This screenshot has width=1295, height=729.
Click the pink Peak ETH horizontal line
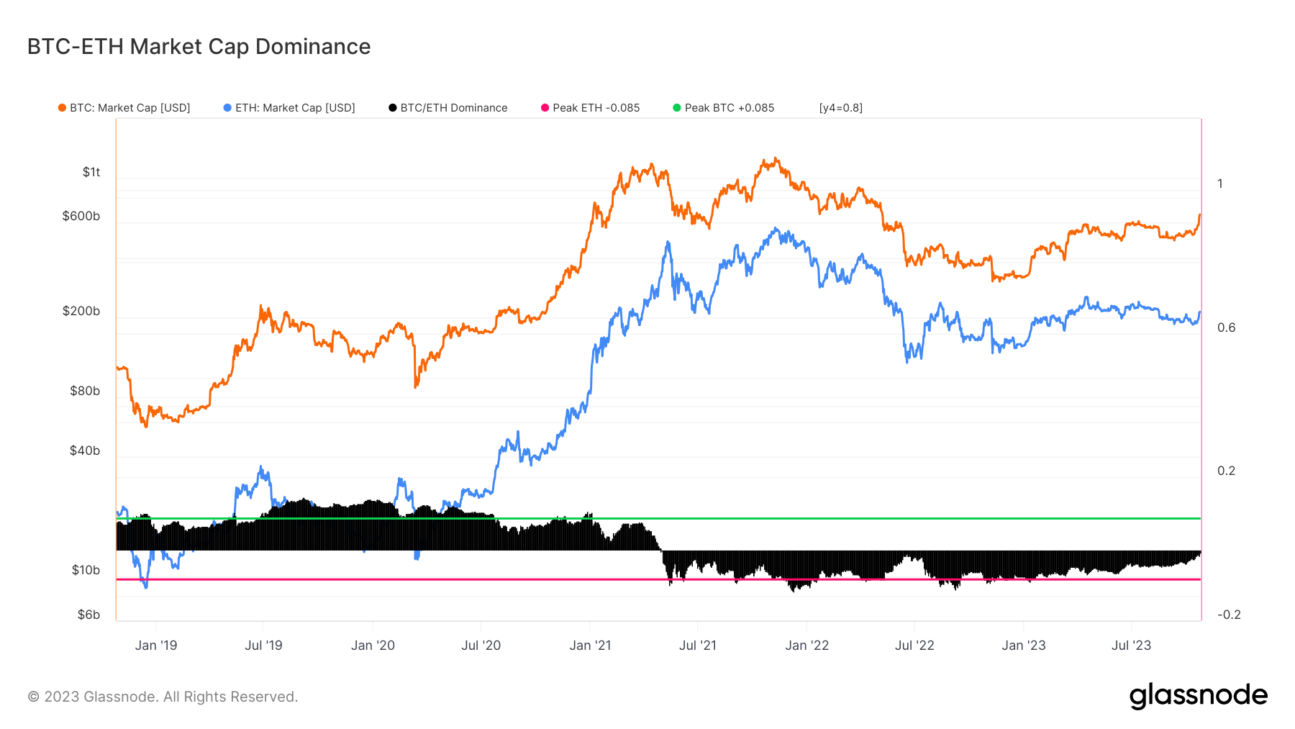(x=658, y=579)
